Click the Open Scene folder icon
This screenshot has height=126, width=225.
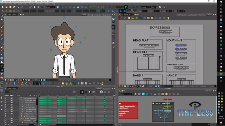(6, 7)
